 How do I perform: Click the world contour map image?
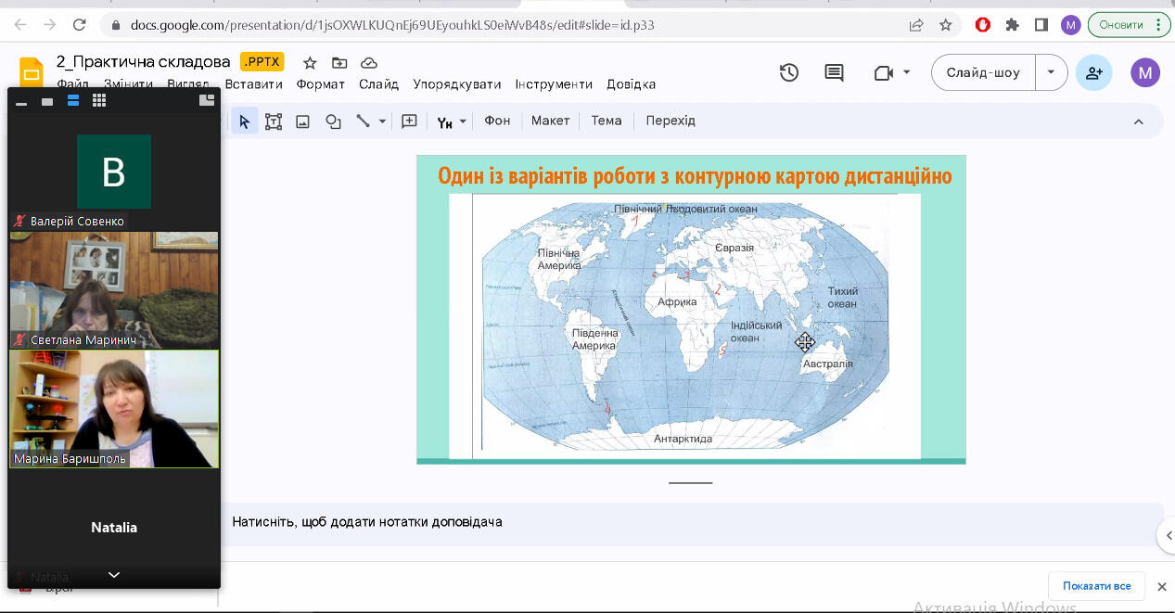[684, 326]
